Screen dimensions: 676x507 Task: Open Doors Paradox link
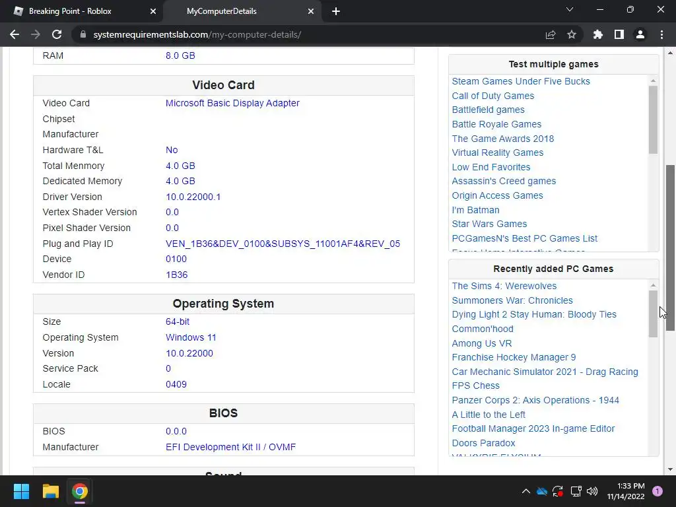point(483,443)
